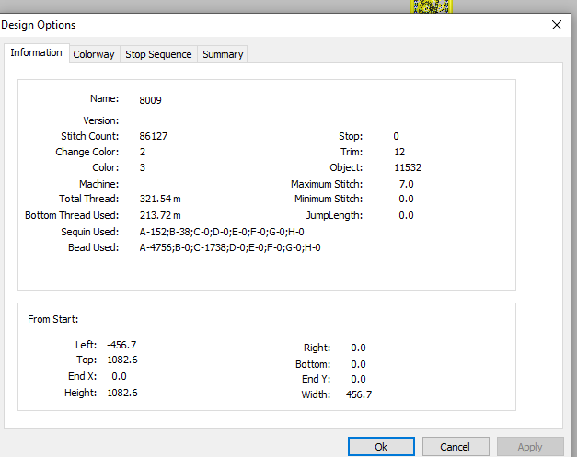Click the Stop value 0

click(x=396, y=136)
